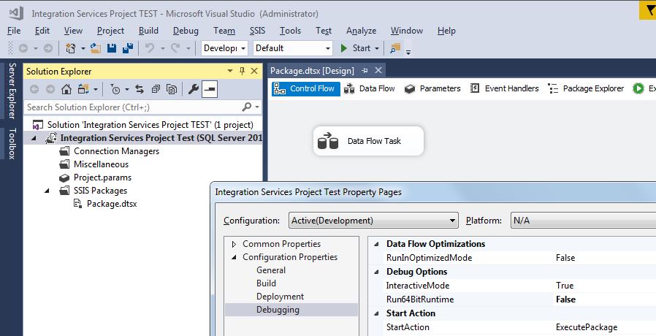Click the Visual Studio logo icon
656x336 pixels.
pos(16,13)
